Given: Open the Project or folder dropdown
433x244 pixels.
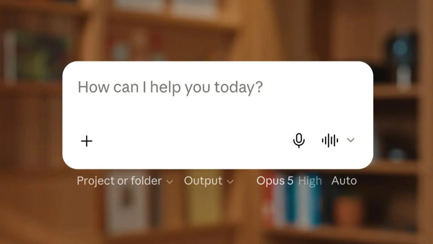Looking at the screenshot, I should (x=125, y=181).
